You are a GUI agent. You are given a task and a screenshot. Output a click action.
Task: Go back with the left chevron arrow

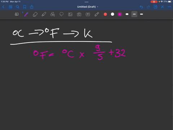[3, 7]
